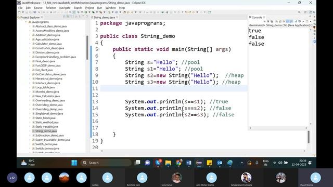The image size is (333, 187).
Task: Open the Debug dropdown arrow in toolbar
Action: tap(82, 12)
